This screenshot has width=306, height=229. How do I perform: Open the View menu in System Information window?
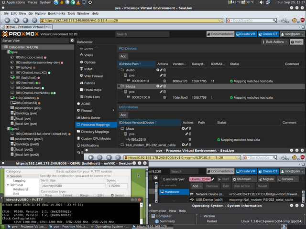tap(172, 211)
